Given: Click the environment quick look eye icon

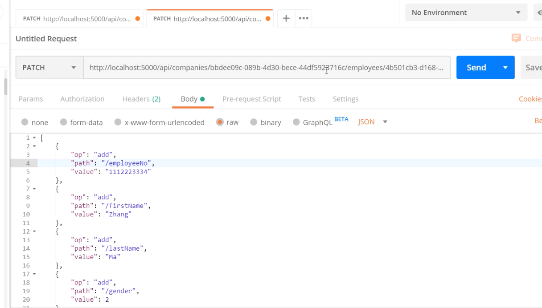Looking at the screenshot, I should 538,13.
